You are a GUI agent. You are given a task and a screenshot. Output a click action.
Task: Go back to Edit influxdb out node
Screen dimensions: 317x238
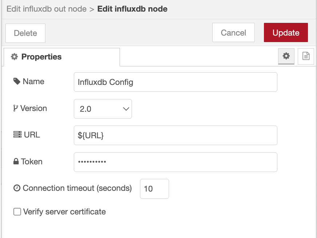[x=47, y=9]
